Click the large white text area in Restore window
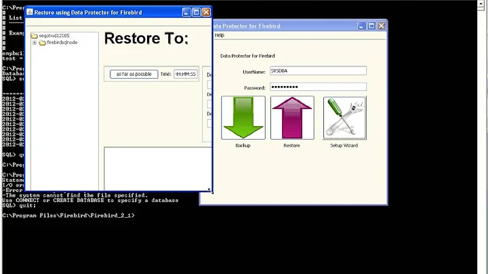The image size is (488, 274). click(x=157, y=168)
